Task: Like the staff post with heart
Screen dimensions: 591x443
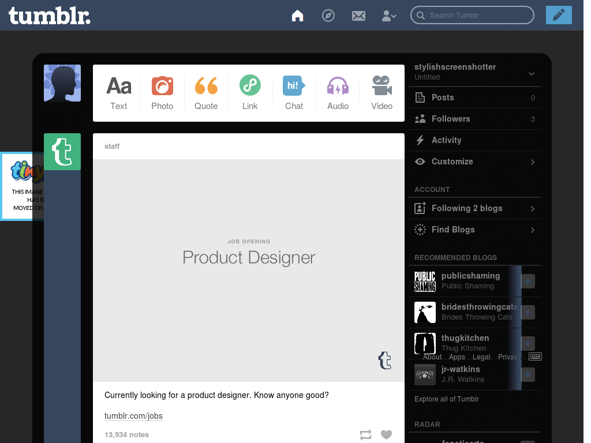Action: (x=386, y=434)
